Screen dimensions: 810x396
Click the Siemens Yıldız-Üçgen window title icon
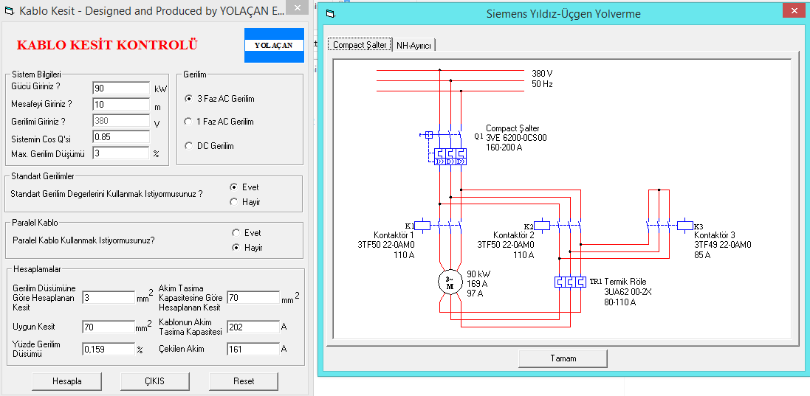pyautogui.click(x=330, y=14)
